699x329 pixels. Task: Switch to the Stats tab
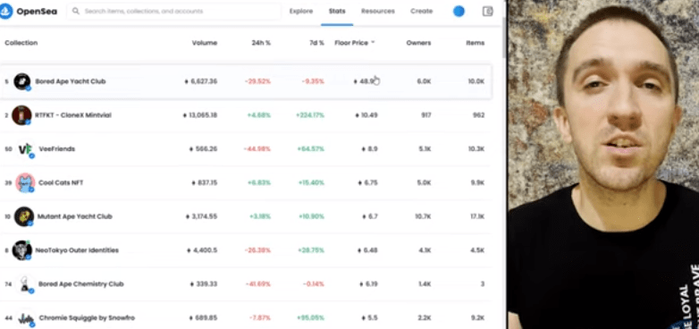pos(337,11)
